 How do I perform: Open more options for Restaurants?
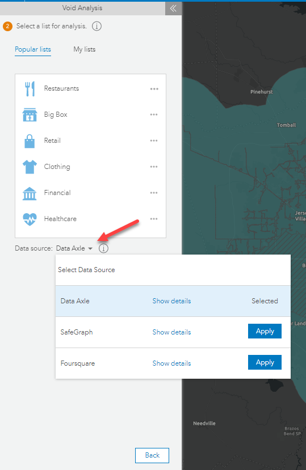pyautogui.click(x=154, y=88)
